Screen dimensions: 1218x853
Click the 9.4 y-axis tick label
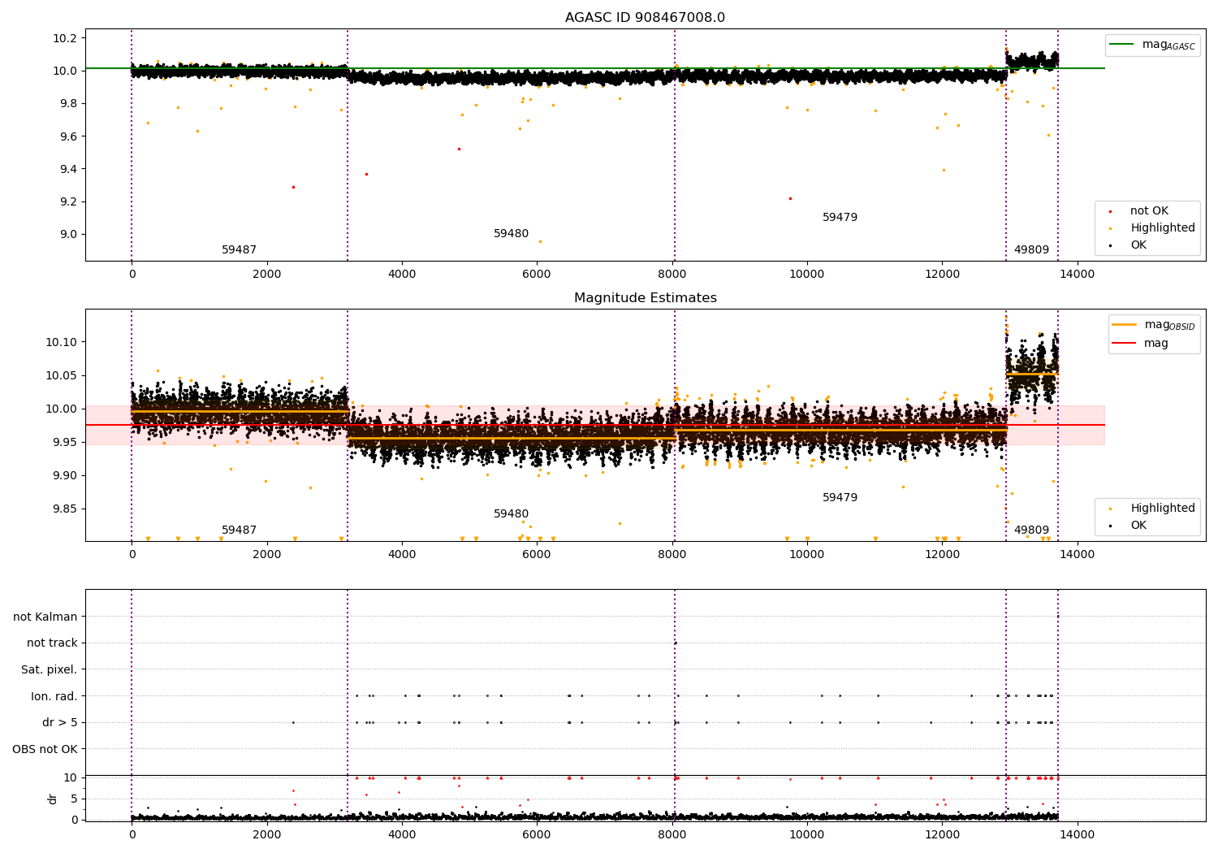click(68, 169)
